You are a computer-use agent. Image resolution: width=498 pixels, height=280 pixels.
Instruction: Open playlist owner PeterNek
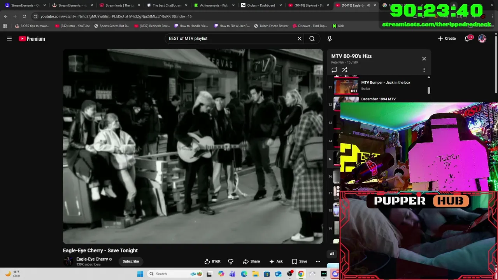click(338, 62)
